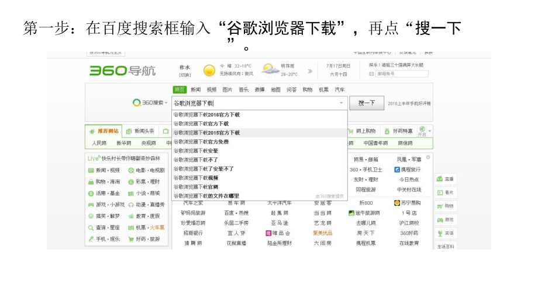Viewport: 538px width, 302px height.
Task: Choose suggestion 谷歌浏览器下载不了
Action: (x=260, y=160)
